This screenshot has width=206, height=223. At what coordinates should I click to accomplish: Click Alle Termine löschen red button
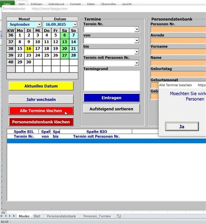(x=41, y=111)
